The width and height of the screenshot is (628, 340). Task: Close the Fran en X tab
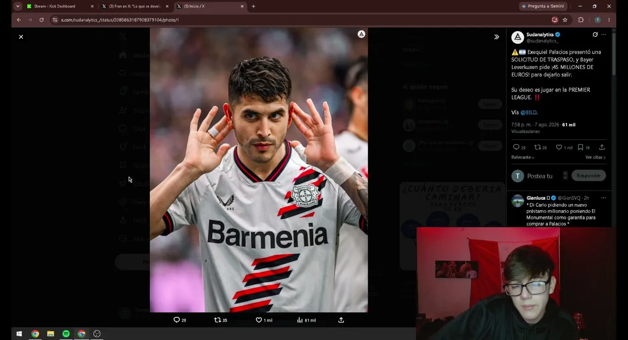point(167,6)
